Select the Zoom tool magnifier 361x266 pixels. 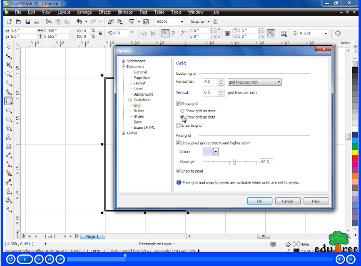pyautogui.click(x=8, y=74)
